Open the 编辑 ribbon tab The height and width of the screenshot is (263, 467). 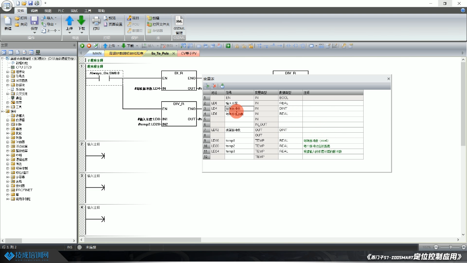pos(34,11)
